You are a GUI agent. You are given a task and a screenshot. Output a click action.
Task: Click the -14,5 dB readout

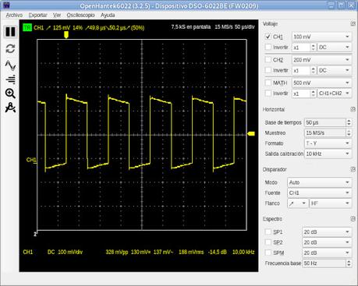point(218,252)
